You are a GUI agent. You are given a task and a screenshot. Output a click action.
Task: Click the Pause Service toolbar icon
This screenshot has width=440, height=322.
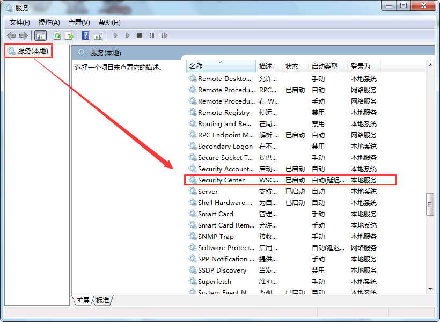coord(152,35)
